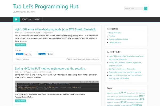Click the Express post tag

coord(89,59)
